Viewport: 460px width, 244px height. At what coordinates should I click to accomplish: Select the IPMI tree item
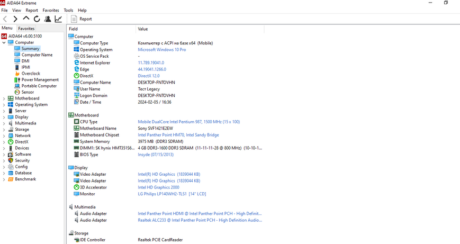click(x=26, y=67)
